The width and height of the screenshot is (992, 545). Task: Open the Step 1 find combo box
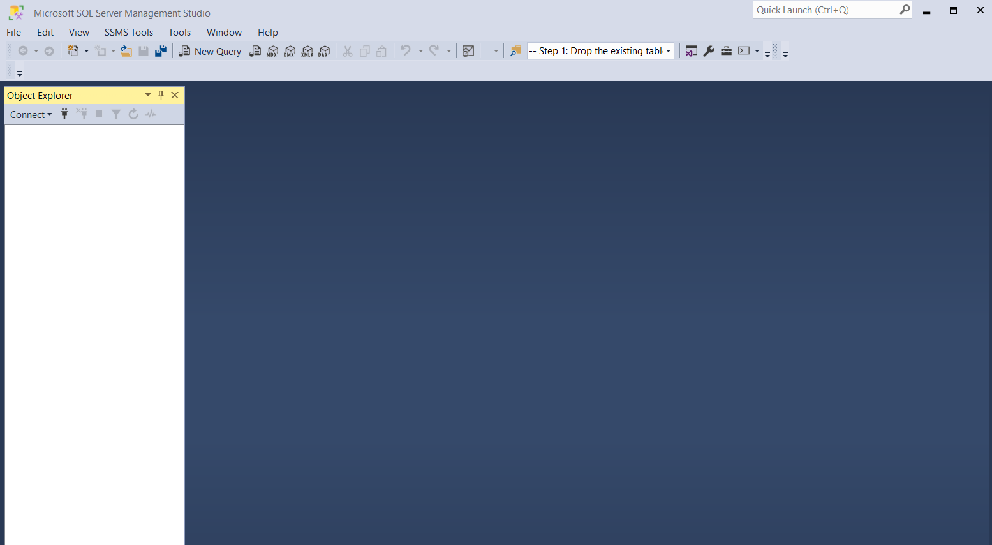(x=600, y=51)
